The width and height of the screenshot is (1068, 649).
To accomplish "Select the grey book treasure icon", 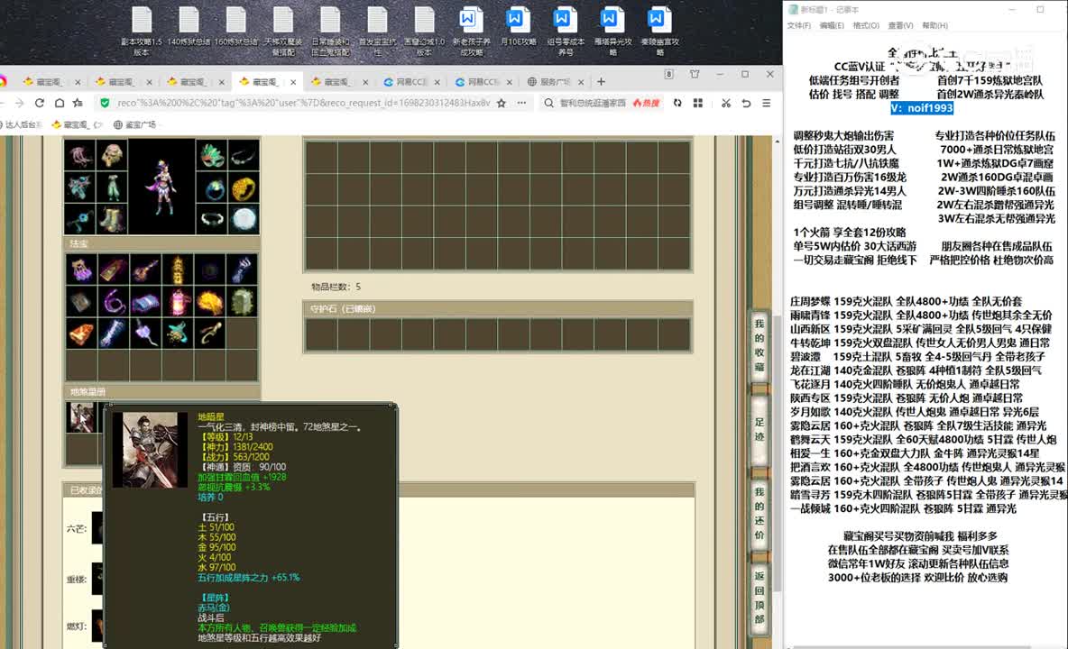I will point(82,302).
